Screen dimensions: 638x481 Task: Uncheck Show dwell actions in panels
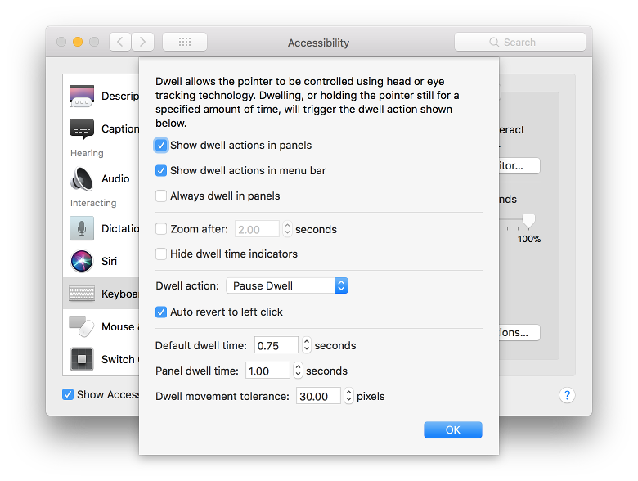point(161,146)
